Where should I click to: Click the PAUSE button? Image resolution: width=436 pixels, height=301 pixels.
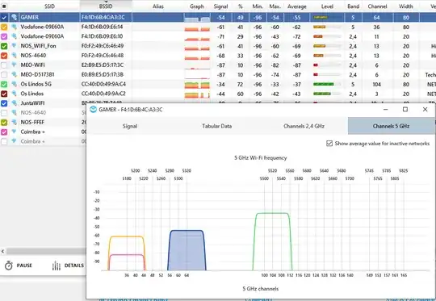19,265
